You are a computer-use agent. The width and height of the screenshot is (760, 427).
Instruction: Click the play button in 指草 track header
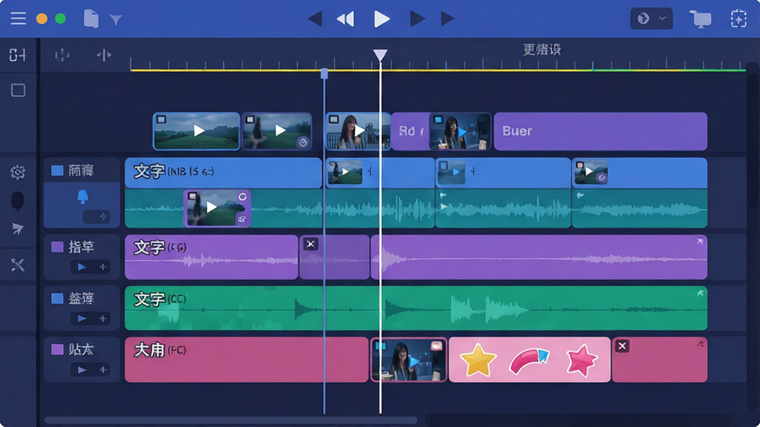(82, 267)
